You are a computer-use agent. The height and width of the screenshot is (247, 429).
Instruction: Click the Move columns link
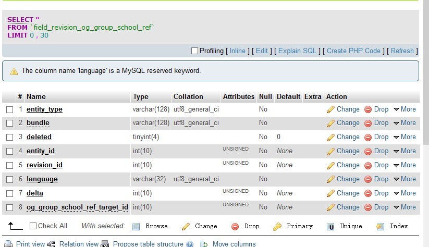click(x=234, y=244)
